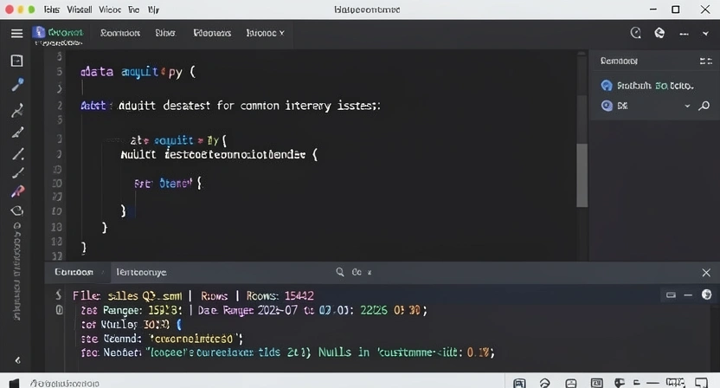Expand the chevron dropdown in top toolbar
This screenshot has height=388, width=720.
(x=705, y=34)
